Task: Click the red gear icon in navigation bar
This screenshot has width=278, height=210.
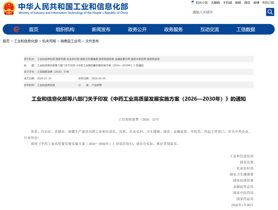Action: click(16, 29)
